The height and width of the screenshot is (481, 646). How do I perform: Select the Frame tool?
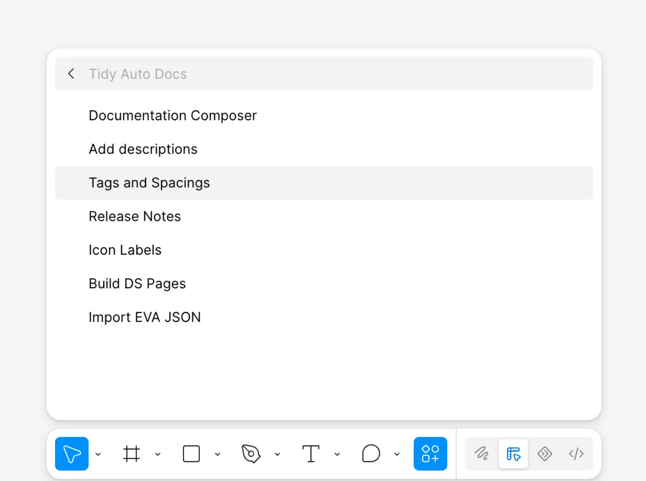coord(131,454)
